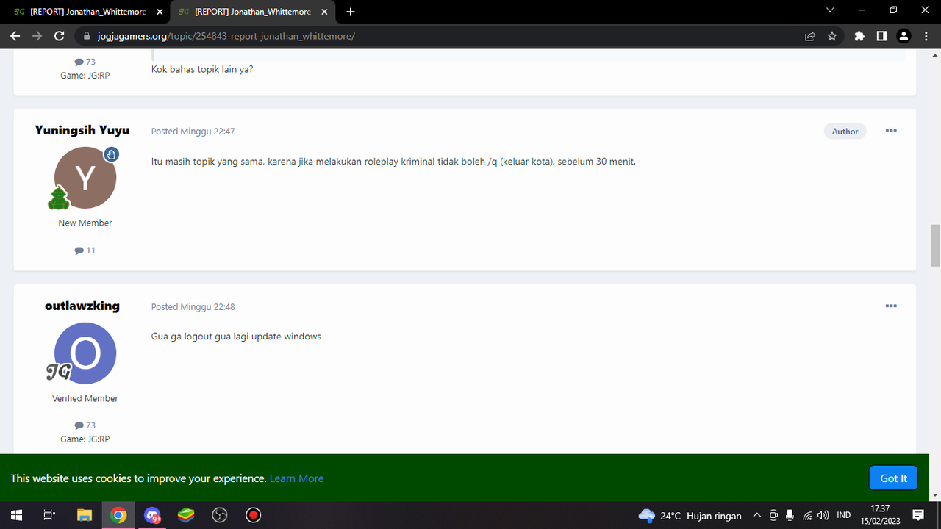Click the Author badge
Viewport: 941px width, 529px height.
click(845, 131)
